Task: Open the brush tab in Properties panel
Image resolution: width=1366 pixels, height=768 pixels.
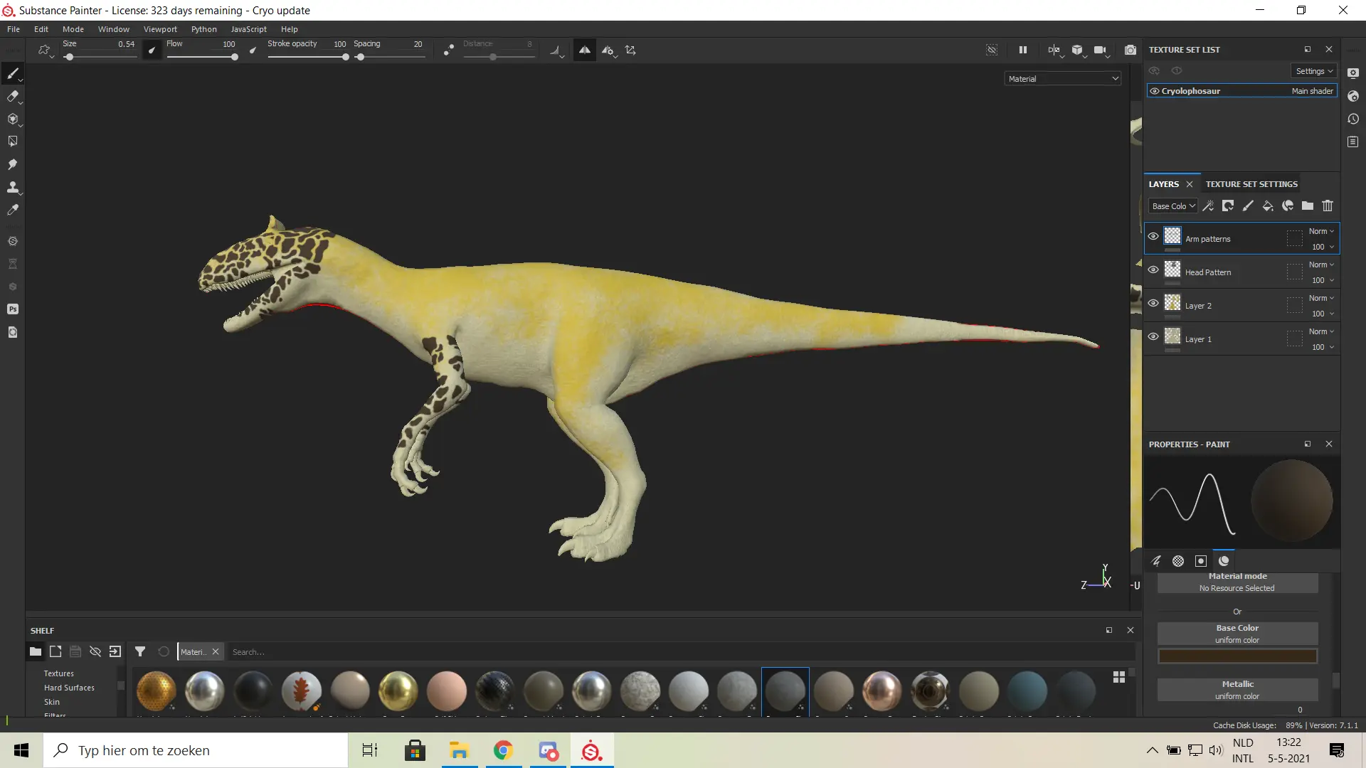Action: click(x=1156, y=561)
